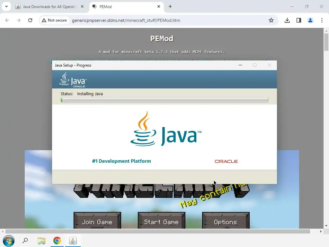Open Chrome downloads panel
Viewport: 329px width, 247px height.
[x=287, y=20]
